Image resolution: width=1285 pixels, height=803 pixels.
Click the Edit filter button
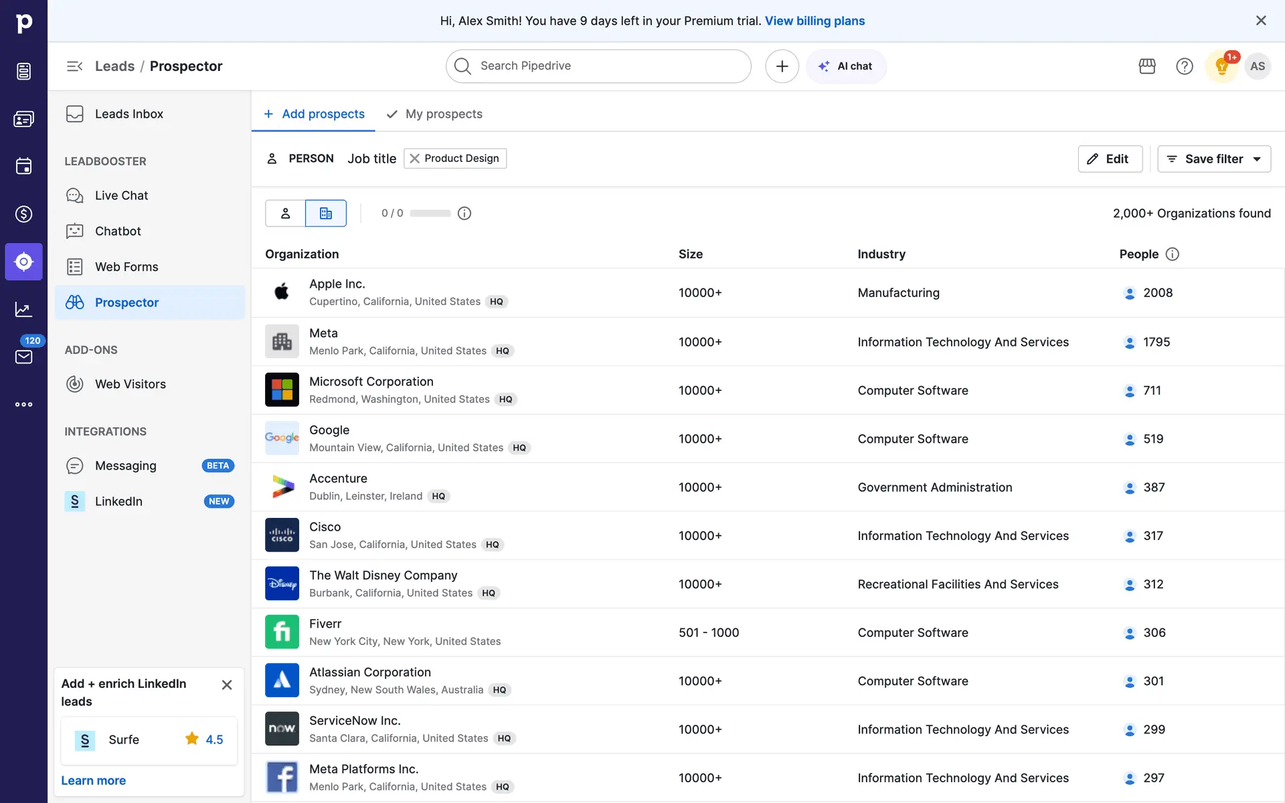(x=1110, y=159)
